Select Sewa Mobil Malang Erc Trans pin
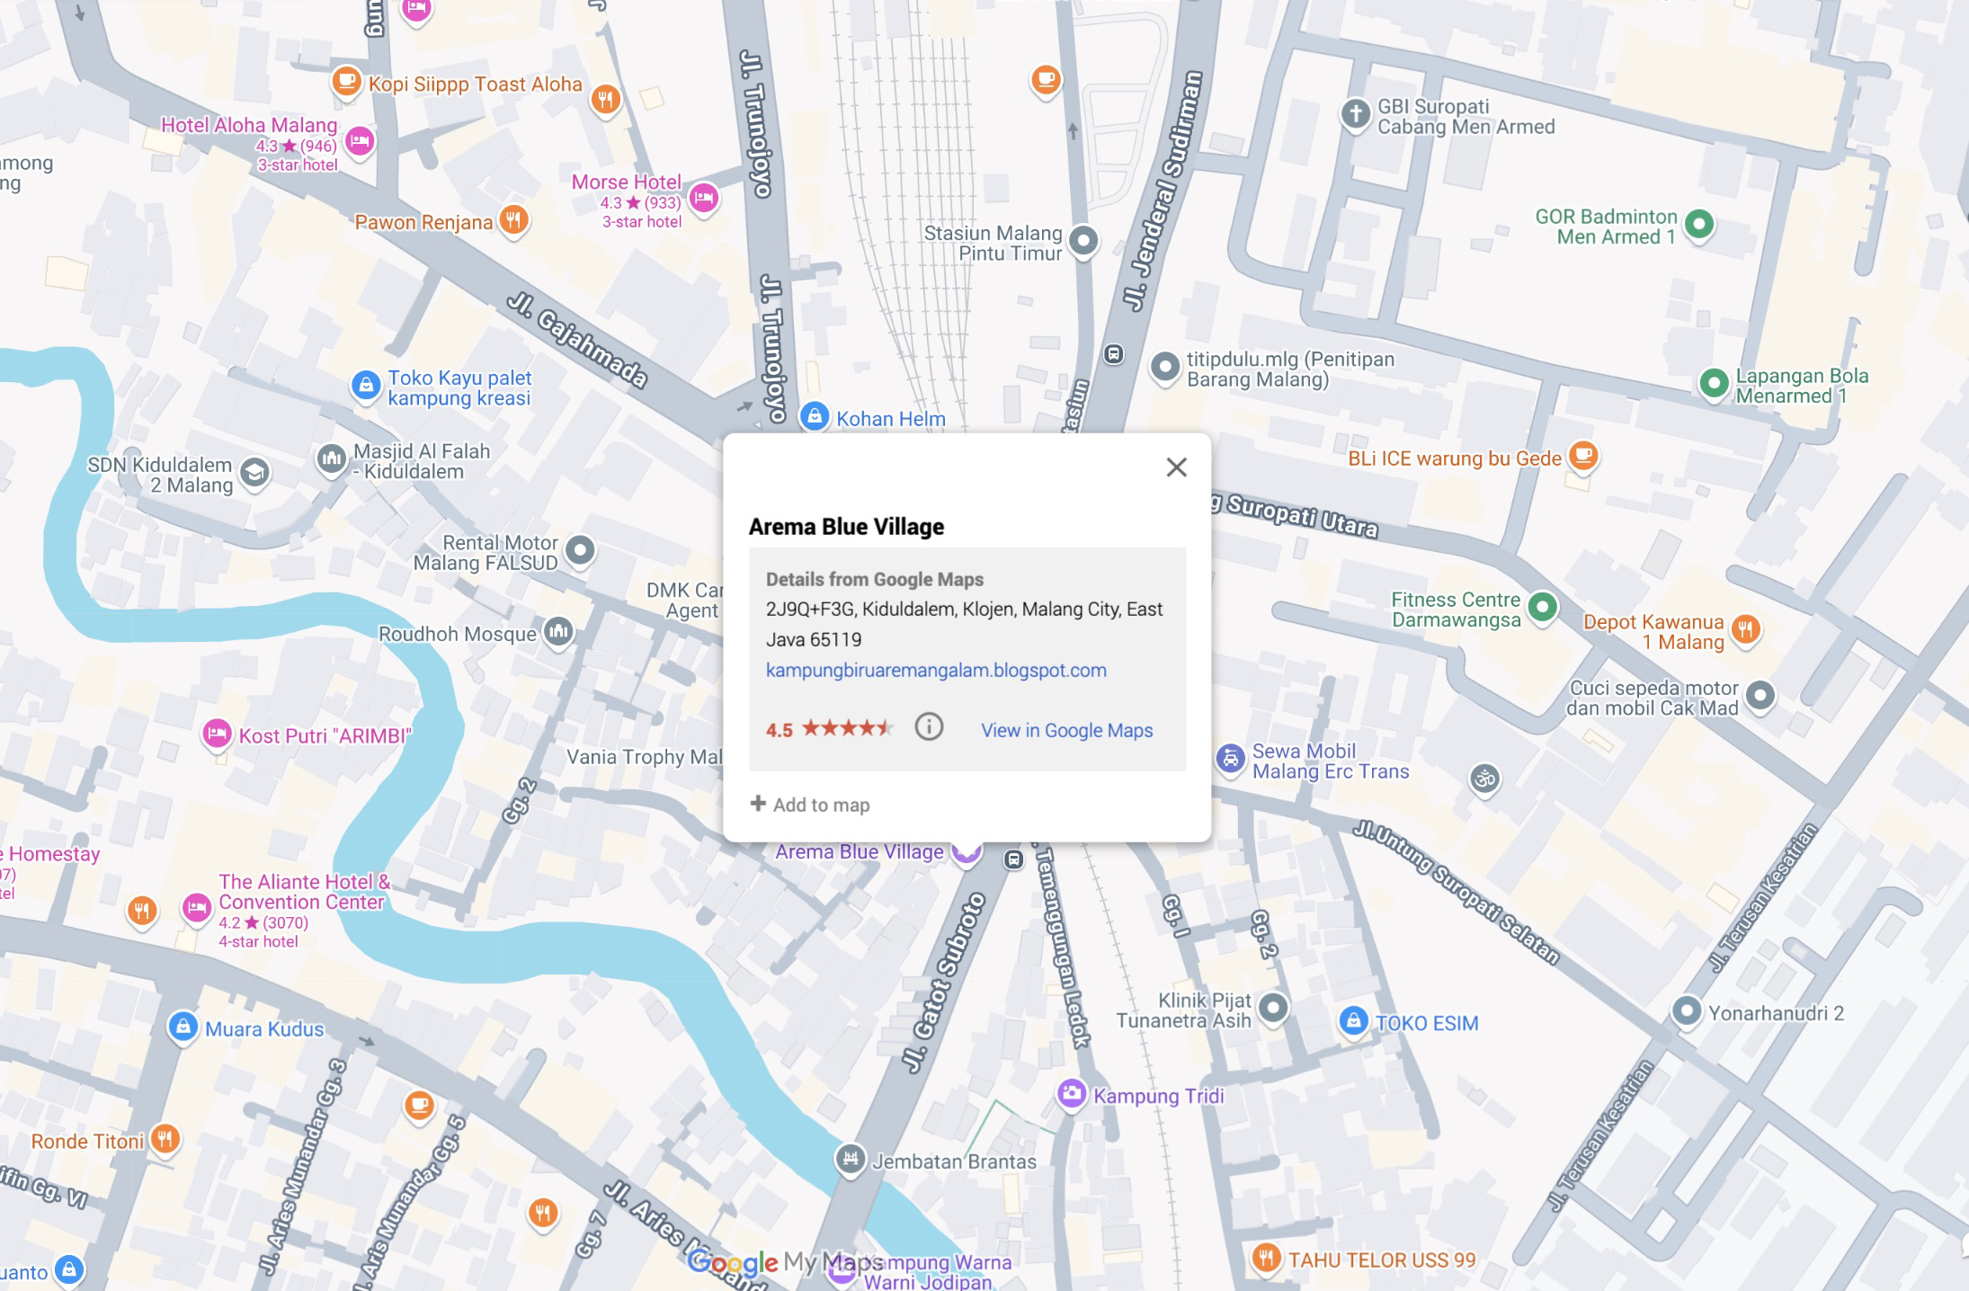The height and width of the screenshot is (1291, 1969). [1230, 759]
